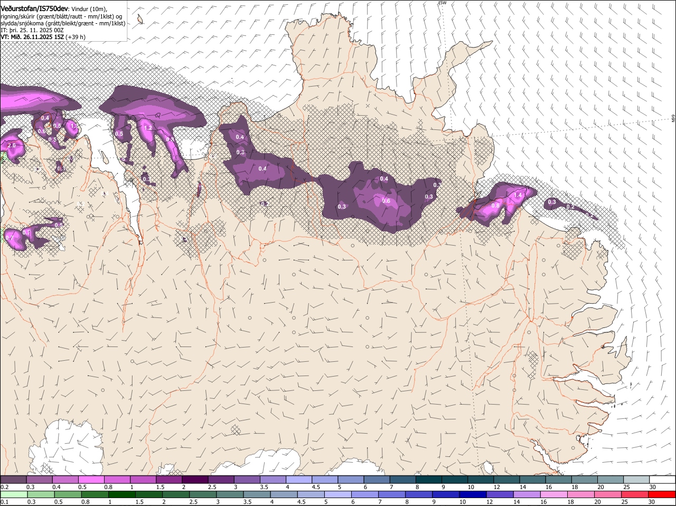Pick the 3–3.5 grey-green swatch in the rain legend
676x506 pixels.
(230, 494)
